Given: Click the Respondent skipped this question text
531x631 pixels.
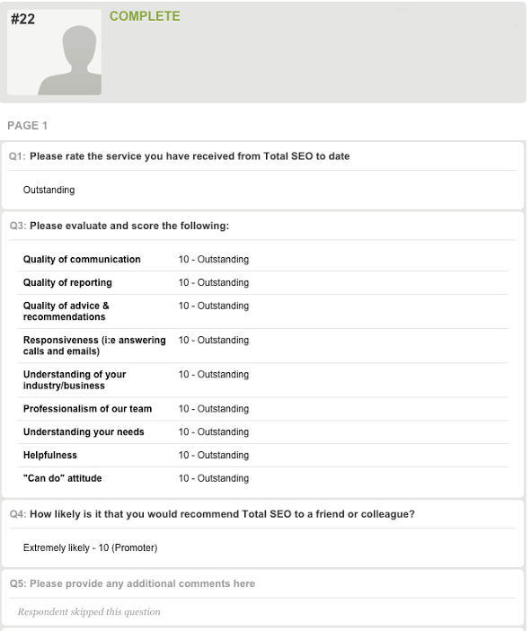Looking at the screenshot, I should (x=89, y=612).
